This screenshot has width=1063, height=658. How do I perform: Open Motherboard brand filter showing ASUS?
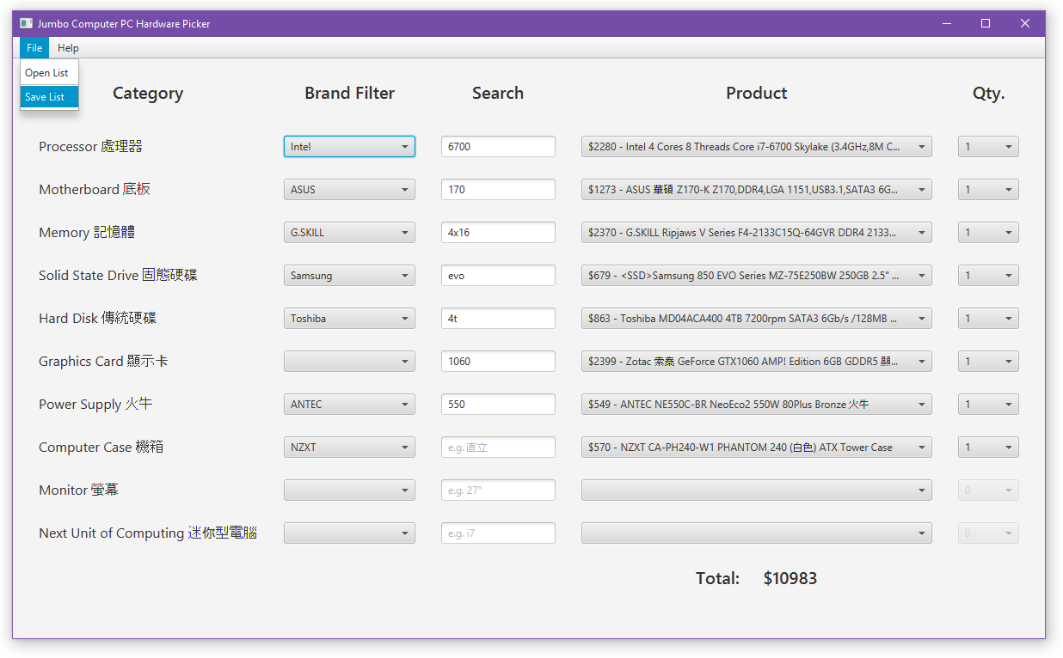tap(349, 190)
